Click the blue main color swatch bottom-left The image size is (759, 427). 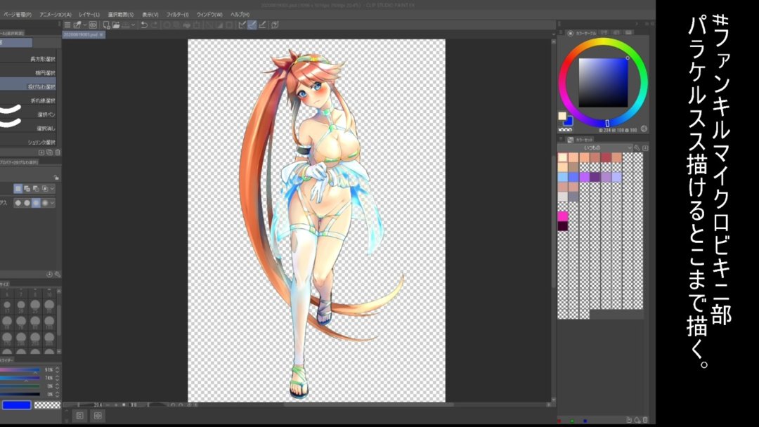click(x=17, y=405)
